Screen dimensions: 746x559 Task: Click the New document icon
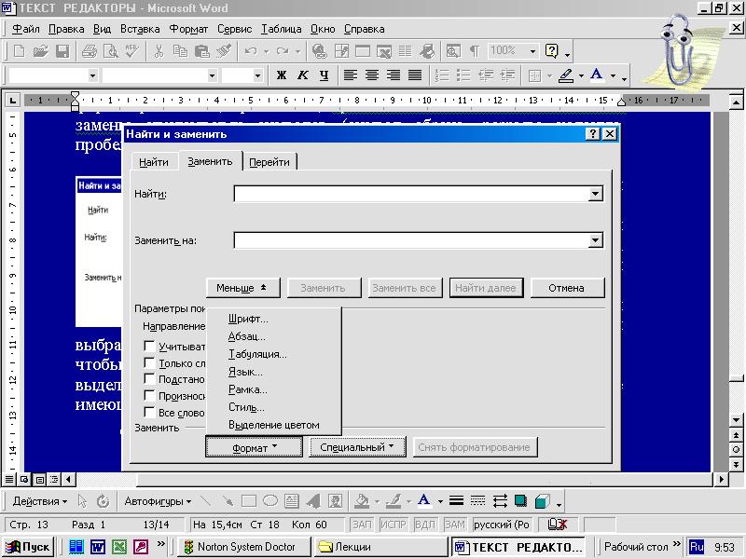[x=19, y=51]
